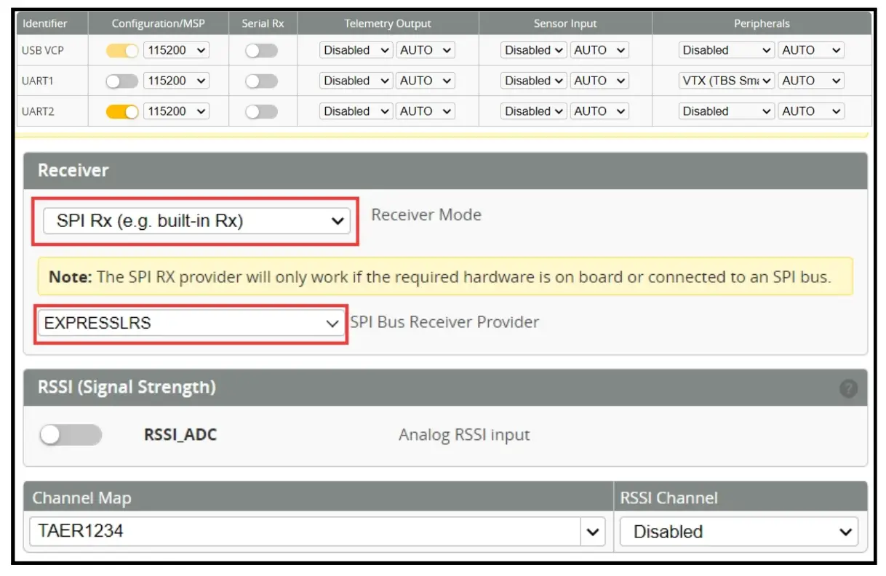Screen dimensions: 886x576
Task: Click the Receiver Mode label
Action: (426, 215)
